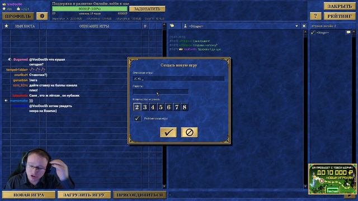Click the green donation progress bar

pos(89,9)
